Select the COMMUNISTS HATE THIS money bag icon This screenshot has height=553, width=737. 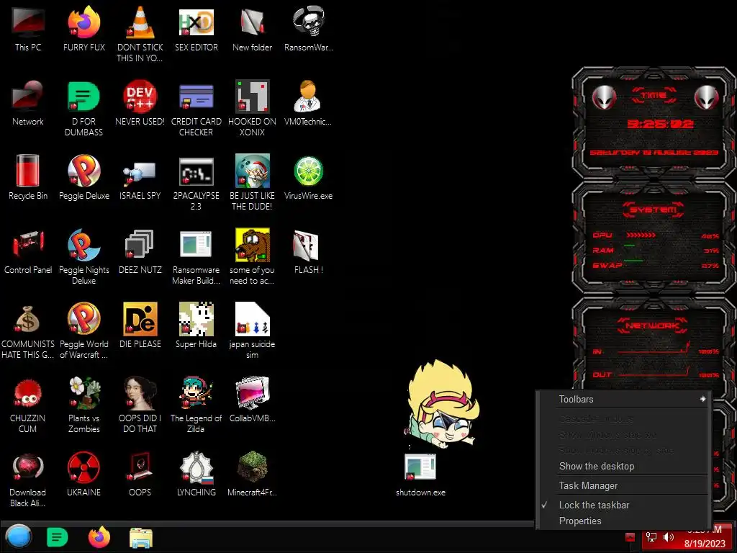[28, 319]
